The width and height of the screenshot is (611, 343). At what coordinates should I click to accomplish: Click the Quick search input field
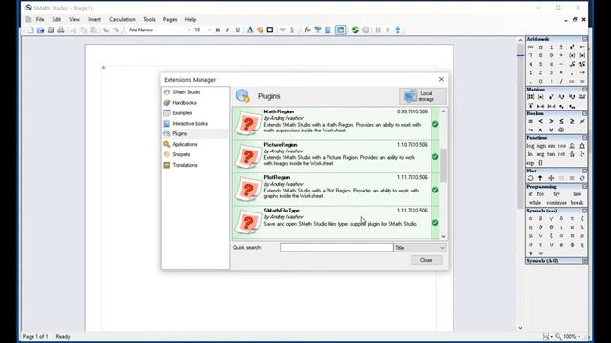tap(336, 248)
